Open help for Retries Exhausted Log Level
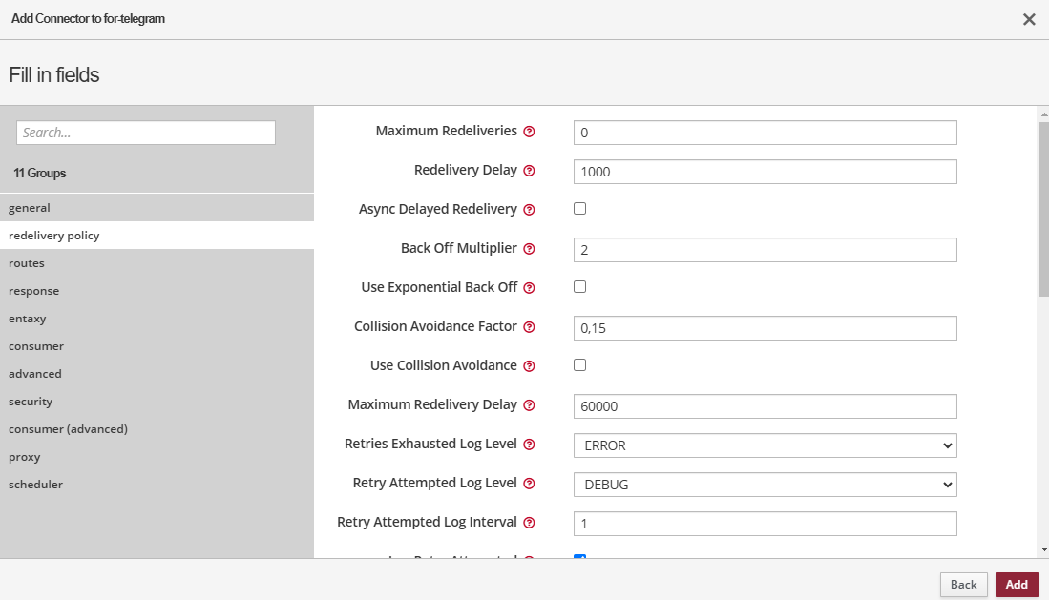 coord(529,445)
